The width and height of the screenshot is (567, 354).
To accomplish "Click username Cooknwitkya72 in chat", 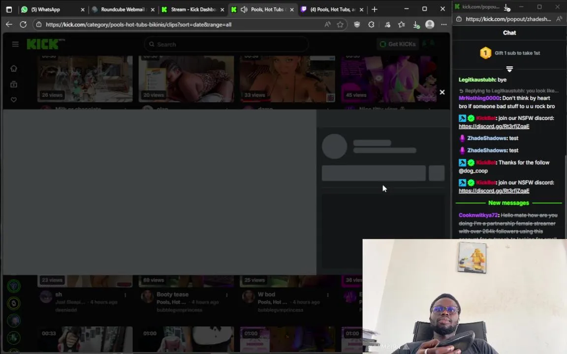I will [x=478, y=215].
